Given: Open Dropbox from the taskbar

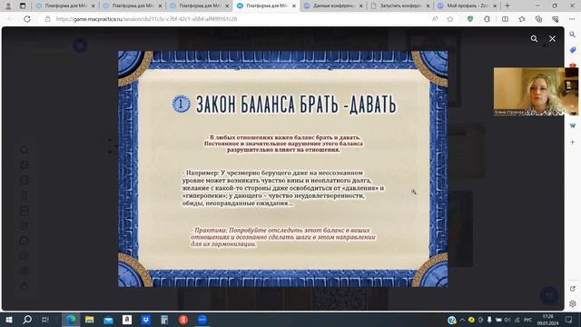Looking at the screenshot, I should tap(145, 320).
